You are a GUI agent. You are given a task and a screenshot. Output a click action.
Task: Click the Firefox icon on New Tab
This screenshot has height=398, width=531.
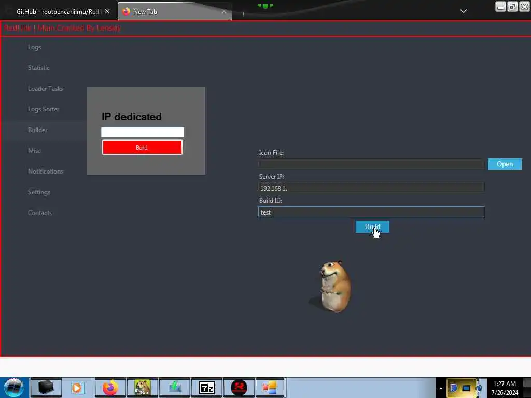click(x=127, y=11)
